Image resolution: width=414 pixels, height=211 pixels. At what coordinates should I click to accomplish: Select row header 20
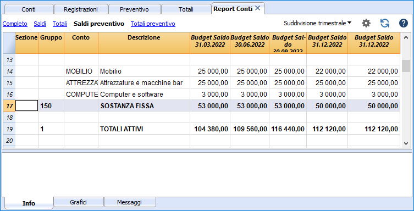[x=9, y=141]
